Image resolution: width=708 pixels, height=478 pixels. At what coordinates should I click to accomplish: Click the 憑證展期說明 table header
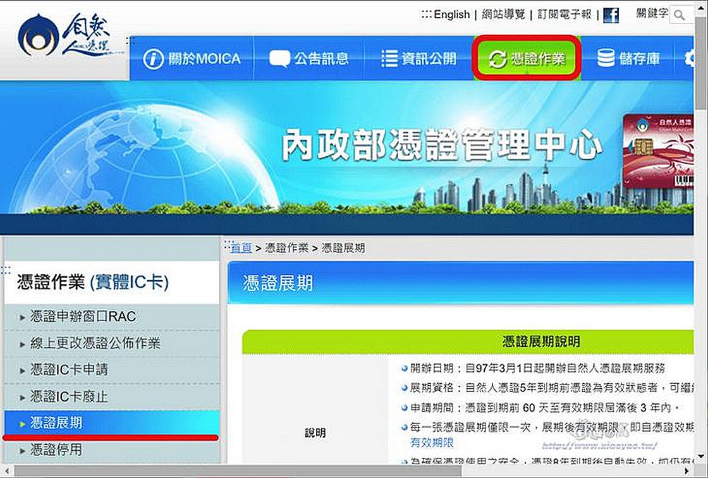click(x=541, y=341)
